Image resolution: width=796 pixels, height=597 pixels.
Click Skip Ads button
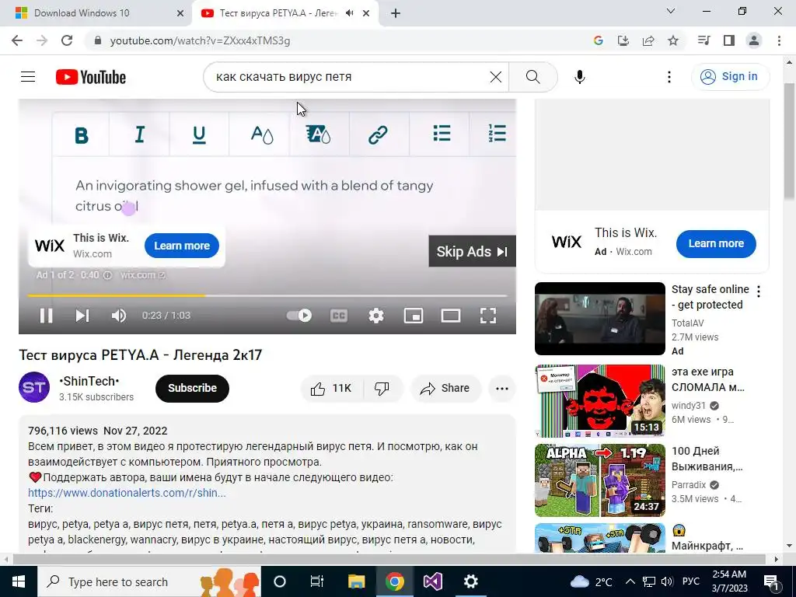click(x=472, y=251)
